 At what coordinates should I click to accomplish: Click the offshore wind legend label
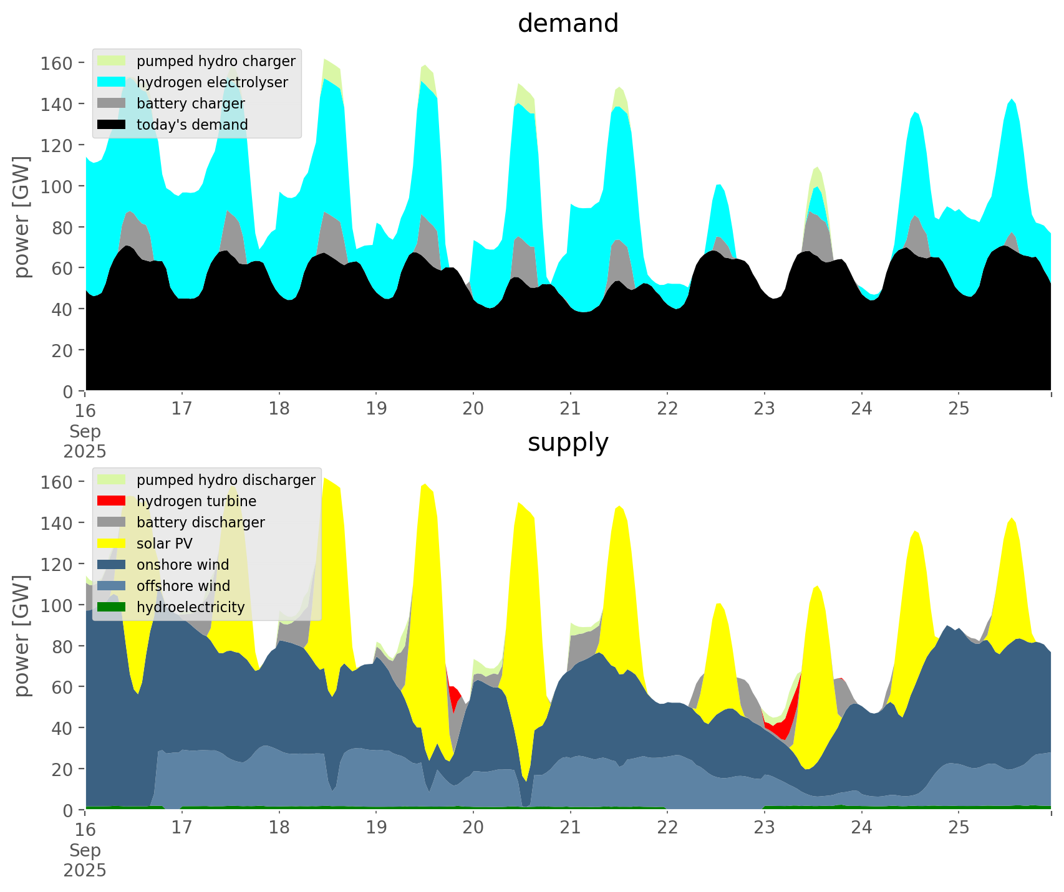[183, 586]
